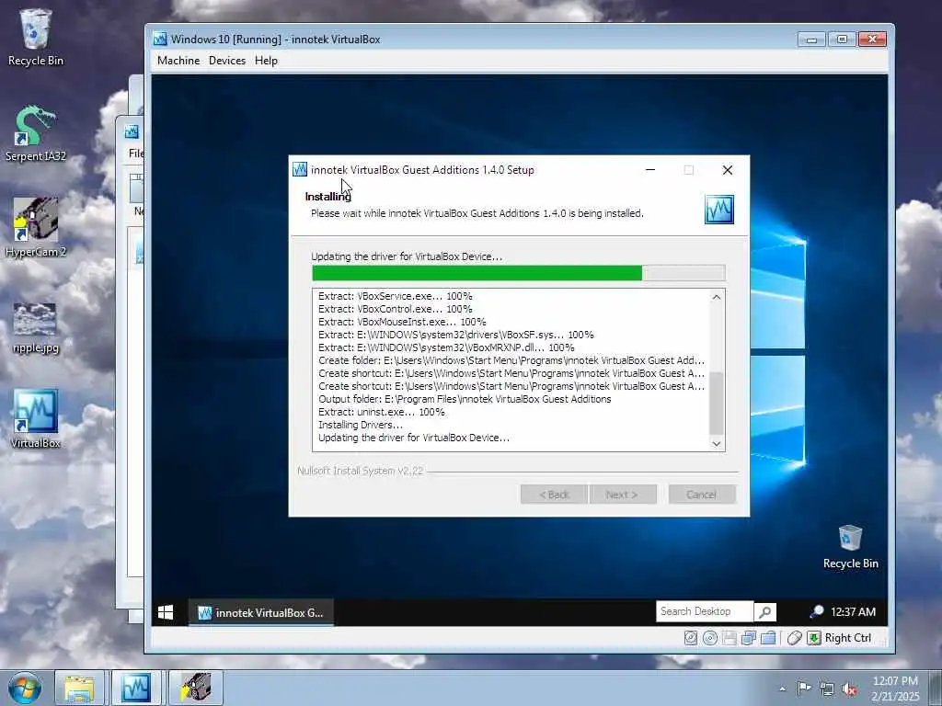Open the host Recycle Bin desktop icon

click(36, 37)
